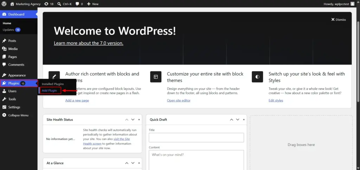Click the user avatar beside Howdy
This screenshot has height=170, width=360.
tap(352, 4)
